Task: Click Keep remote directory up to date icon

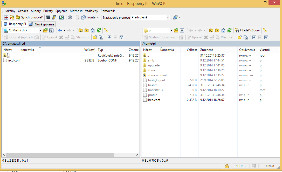Action: (62, 17)
